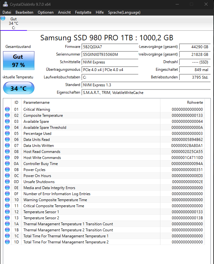Open the Festplatte menu
The image size is (214, 264).
tap(83, 12)
